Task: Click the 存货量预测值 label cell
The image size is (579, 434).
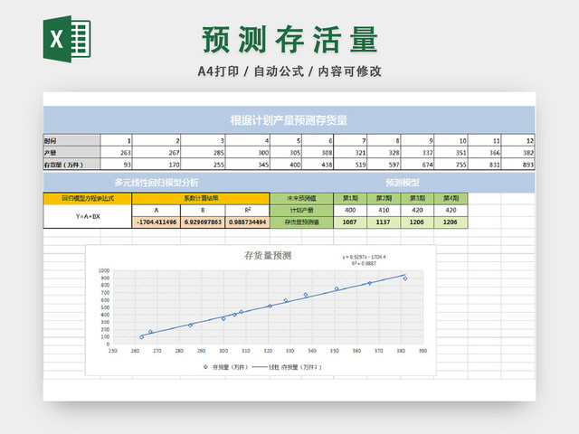Action: [301, 222]
